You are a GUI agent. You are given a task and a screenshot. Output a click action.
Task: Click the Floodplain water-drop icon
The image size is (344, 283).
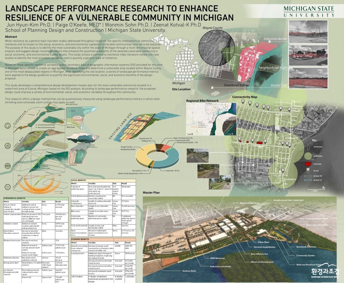click(x=8, y=126)
